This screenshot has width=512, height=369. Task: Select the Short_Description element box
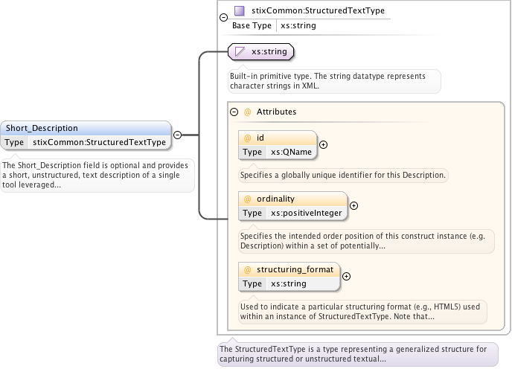(86, 128)
